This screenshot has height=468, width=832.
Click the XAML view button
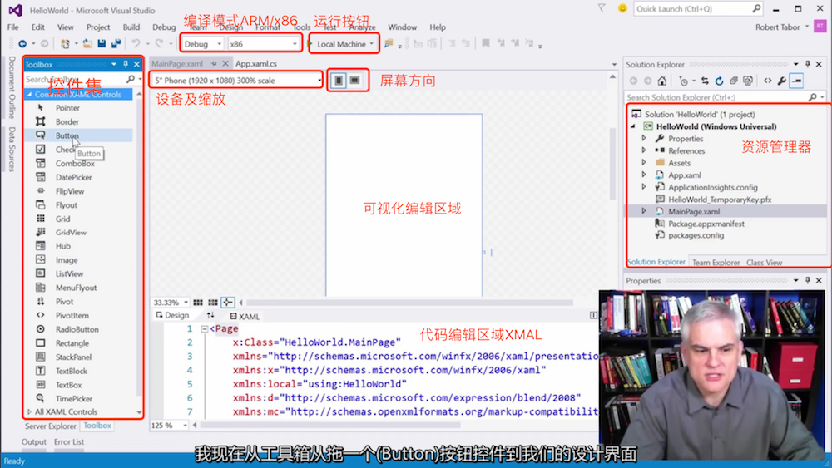(x=245, y=317)
